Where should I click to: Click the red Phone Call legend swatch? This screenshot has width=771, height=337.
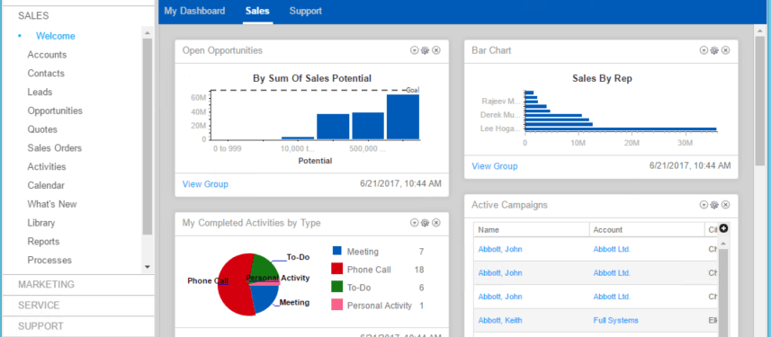coord(336,269)
